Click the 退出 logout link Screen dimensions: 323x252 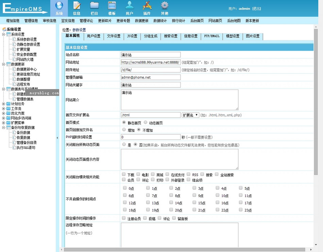(256, 9)
